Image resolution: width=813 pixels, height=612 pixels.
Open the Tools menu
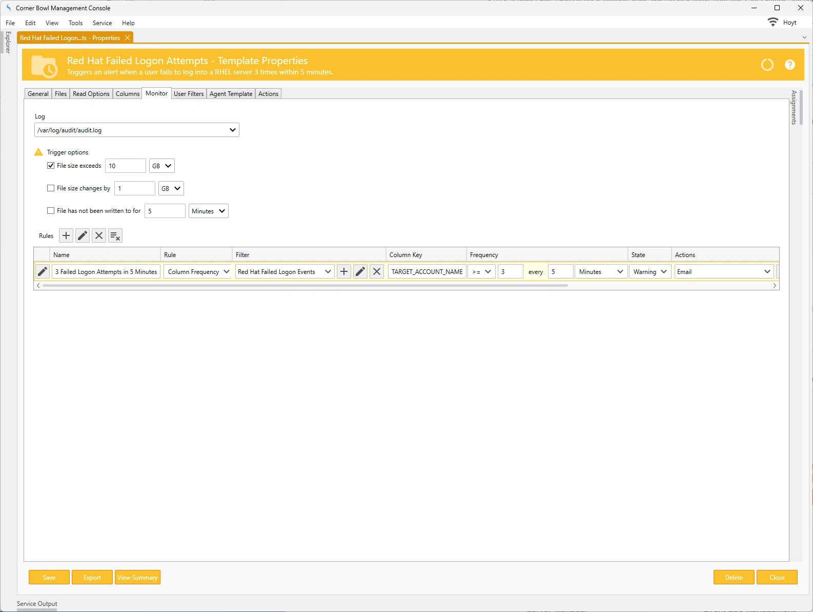point(75,23)
